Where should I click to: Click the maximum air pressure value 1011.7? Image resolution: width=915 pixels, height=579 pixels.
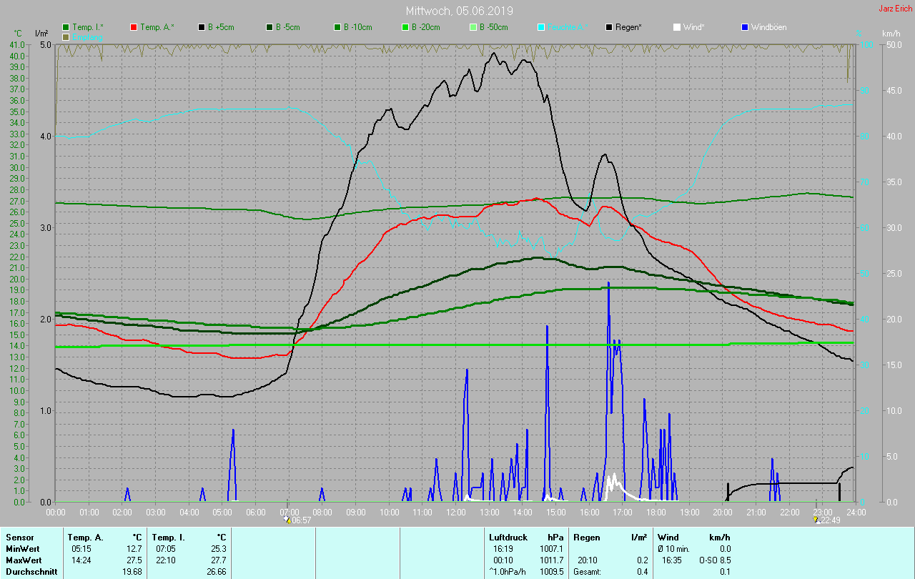pos(551,560)
